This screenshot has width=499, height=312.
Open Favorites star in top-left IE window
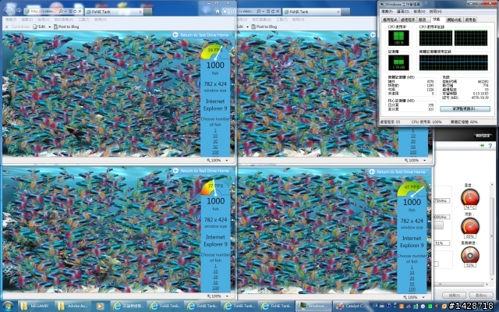225,12
